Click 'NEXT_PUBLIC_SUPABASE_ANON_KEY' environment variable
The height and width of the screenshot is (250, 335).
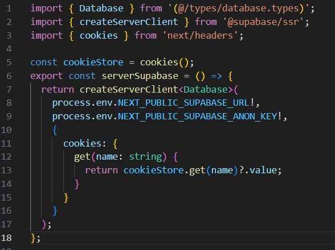pos(197,116)
